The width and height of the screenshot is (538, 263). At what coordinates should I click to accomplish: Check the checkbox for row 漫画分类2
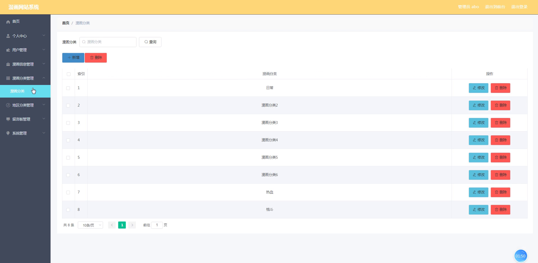[68, 105]
